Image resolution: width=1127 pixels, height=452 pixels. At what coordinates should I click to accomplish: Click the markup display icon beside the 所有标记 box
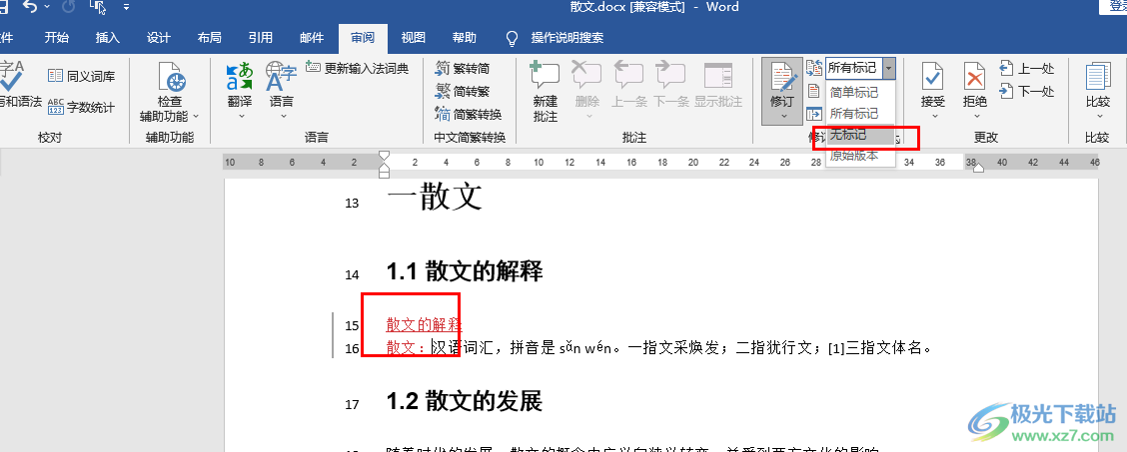click(814, 68)
